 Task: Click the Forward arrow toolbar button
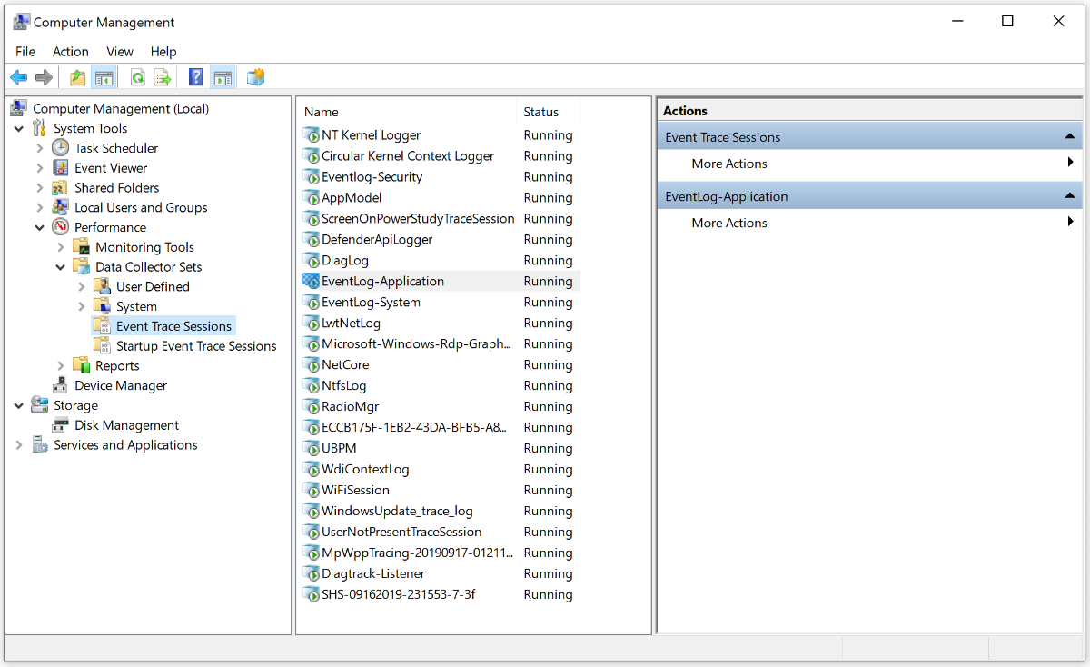click(x=43, y=78)
